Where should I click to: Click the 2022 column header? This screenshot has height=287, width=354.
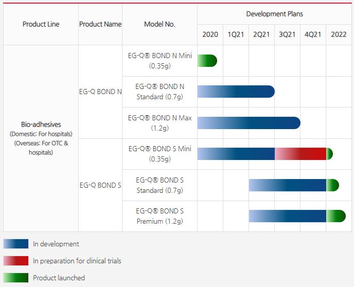tap(339, 34)
